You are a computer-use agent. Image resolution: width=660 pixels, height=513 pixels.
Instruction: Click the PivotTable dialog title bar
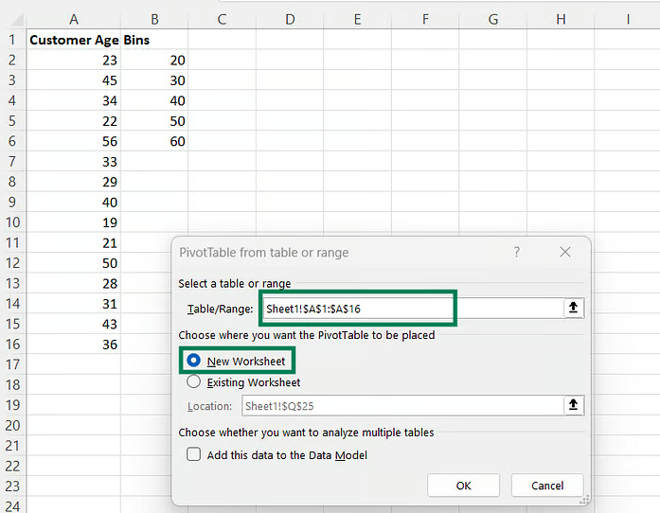331,253
